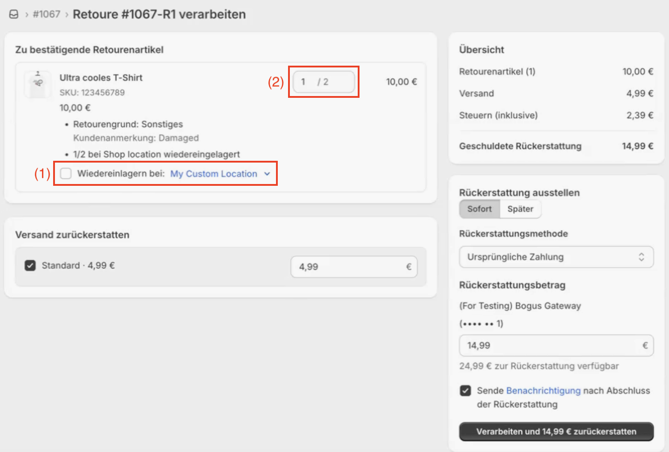Open the Ursprüngliche Zahlung method dropdown

549,257
